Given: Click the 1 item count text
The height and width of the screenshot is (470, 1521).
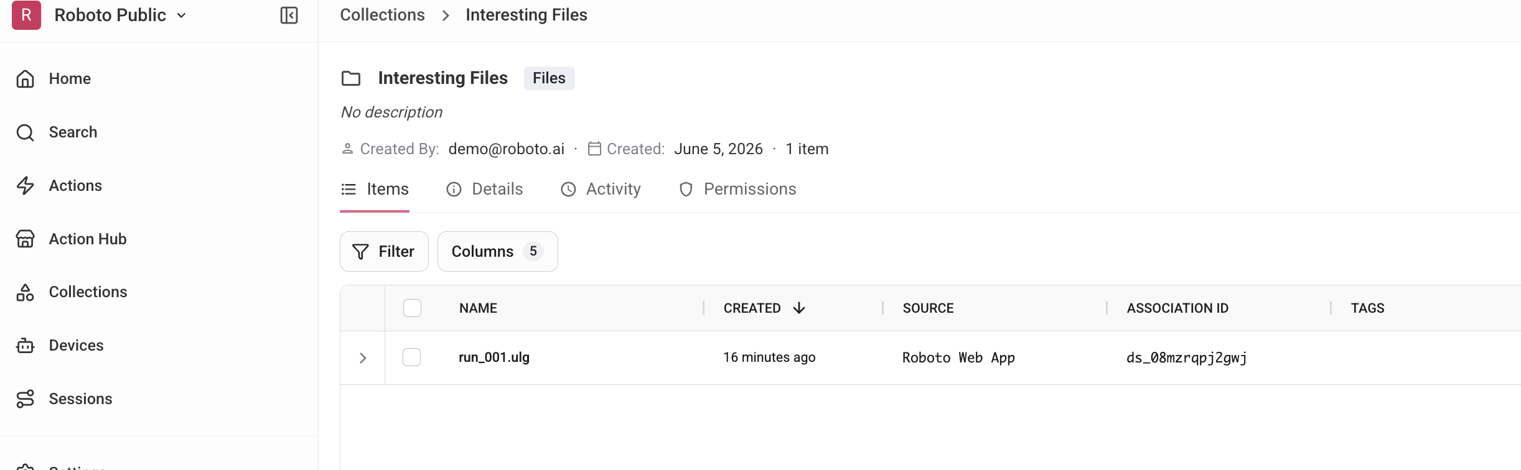Looking at the screenshot, I should click(x=807, y=149).
